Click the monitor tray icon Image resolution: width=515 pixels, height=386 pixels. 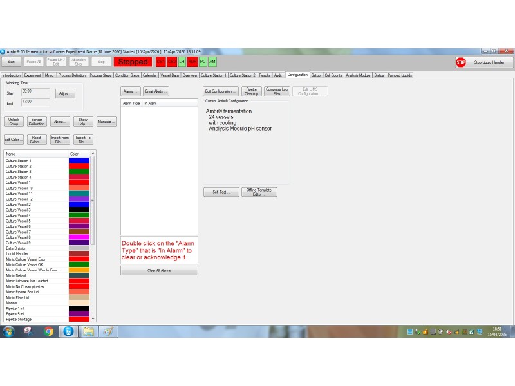(433, 332)
